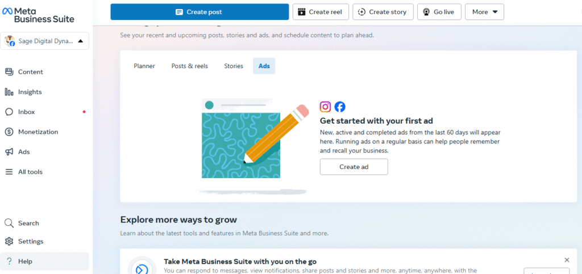Click the story plus circle icon
The width and height of the screenshot is (582, 274).
(x=361, y=12)
